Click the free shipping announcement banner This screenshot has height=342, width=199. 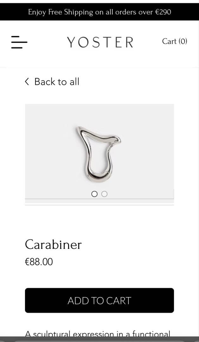(99, 12)
